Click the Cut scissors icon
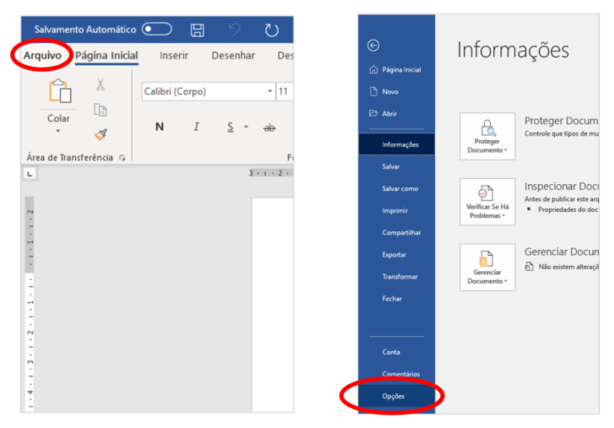 (101, 84)
